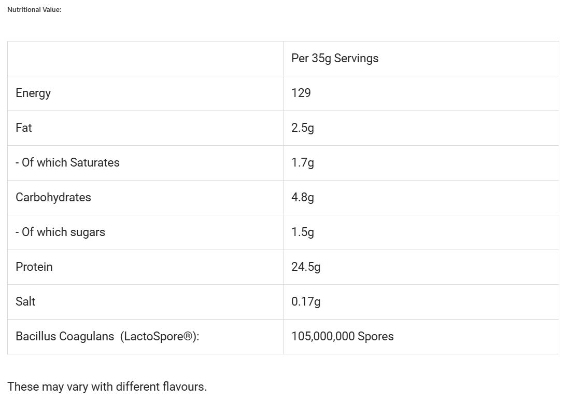
Task: Click the protein value 24.5g
Action: [x=306, y=267]
